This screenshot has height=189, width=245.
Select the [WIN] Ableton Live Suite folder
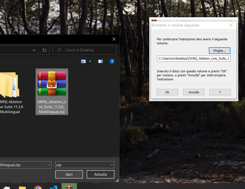10,93
